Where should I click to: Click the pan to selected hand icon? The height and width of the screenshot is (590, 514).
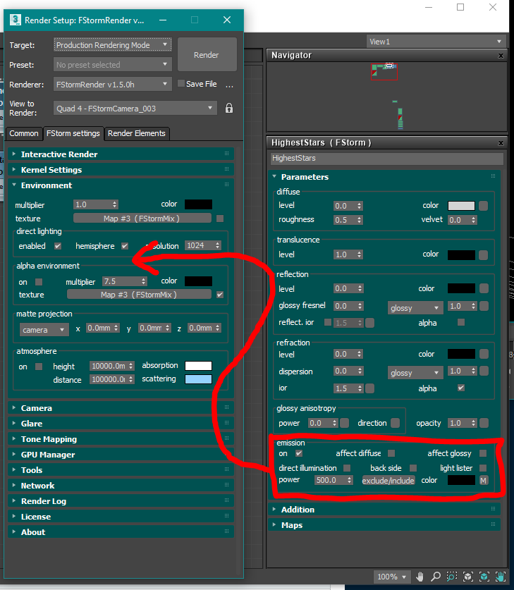point(500,576)
